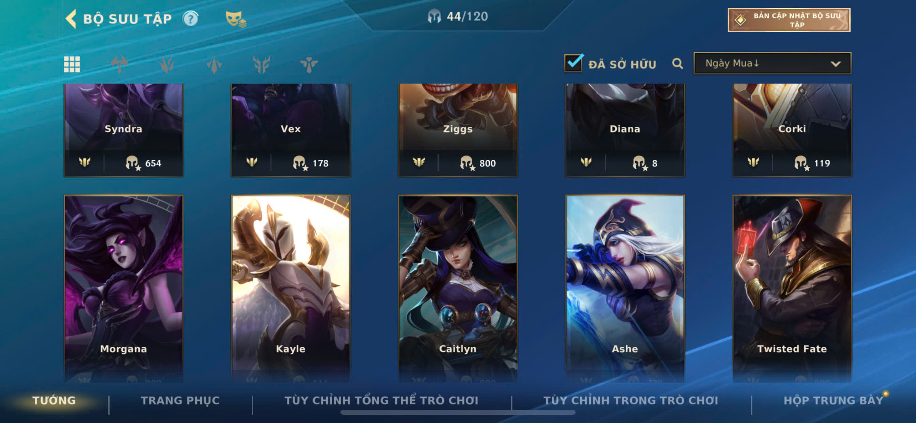This screenshot has height=423, width=916.
Task: Uncheck the Đã Sở Hữu owned checkbox
Action: tap(573, 63)
